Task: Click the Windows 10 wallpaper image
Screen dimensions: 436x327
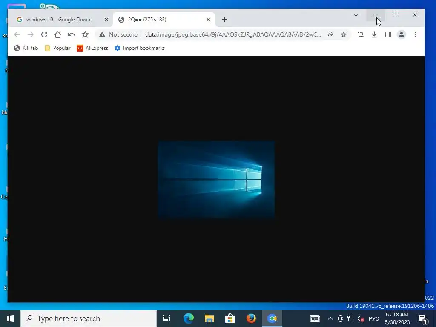Action: point(216,180)
